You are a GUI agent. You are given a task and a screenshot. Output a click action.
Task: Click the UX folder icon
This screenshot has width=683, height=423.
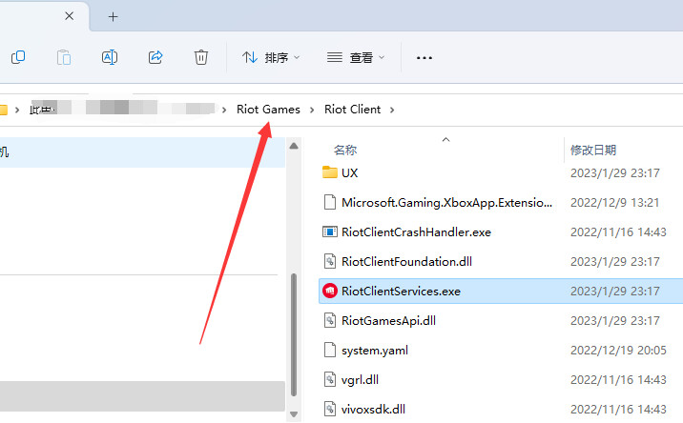pos(330,172)
